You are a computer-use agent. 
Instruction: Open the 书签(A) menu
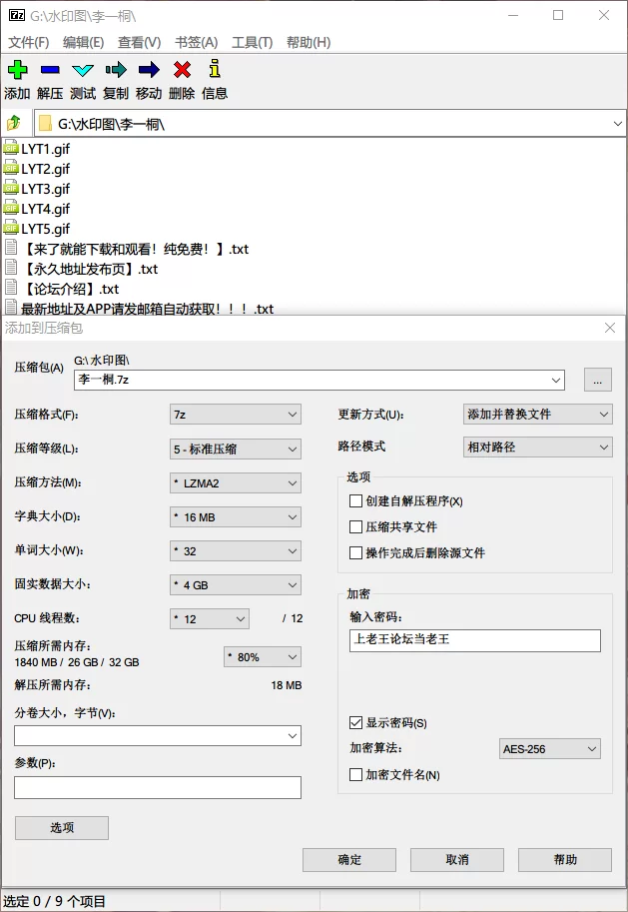(196, 42)
